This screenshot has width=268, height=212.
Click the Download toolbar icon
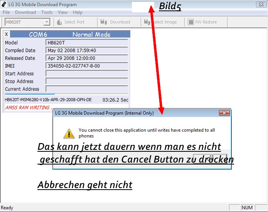coord(104,22)
